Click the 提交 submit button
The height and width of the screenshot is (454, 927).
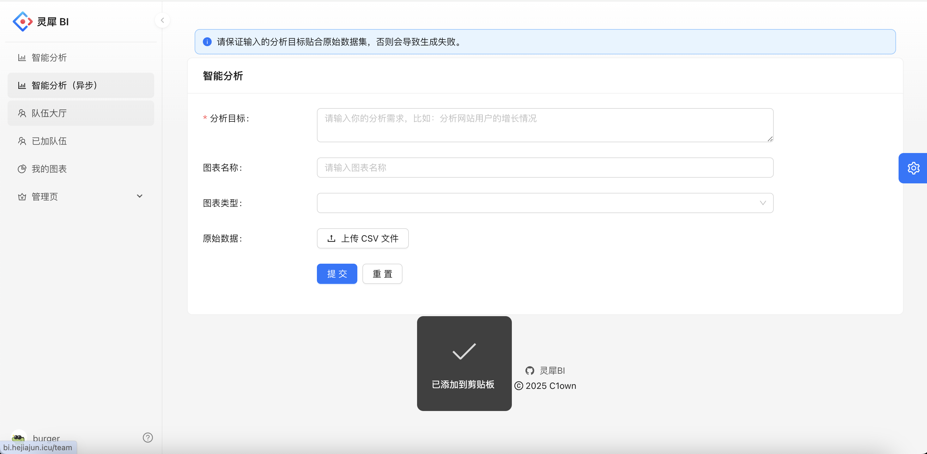point(337,273)
